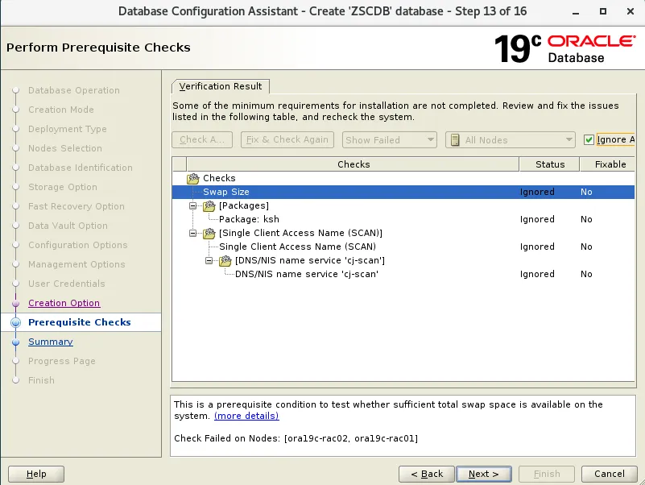
Task: Open the more details link
Action: (x=246, y=416)
